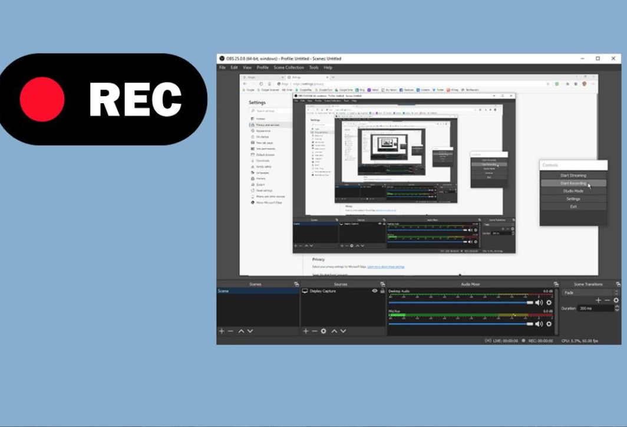Hide Display Capture source using eye icon
Image resolution: width=627 pixels, height=427 pixels.
click(375, 291)
